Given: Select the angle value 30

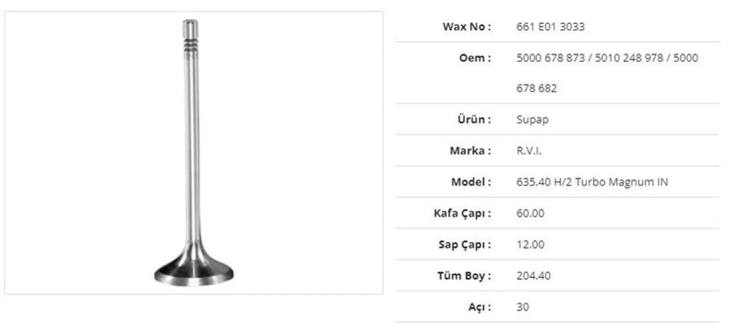Looking at the screenshot, I should pos(523,307).
